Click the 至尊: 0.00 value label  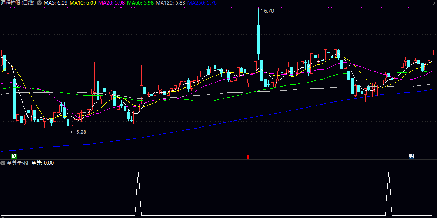coord(43,163)
